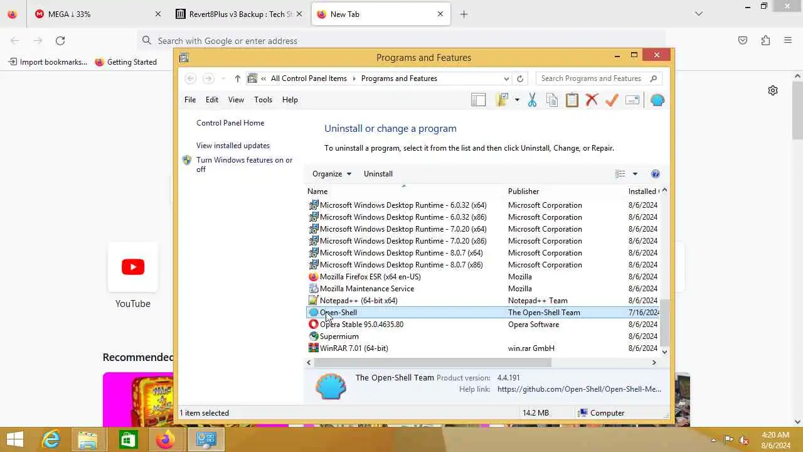Click the Search Programs and Features box

click(x=599, y=78)
